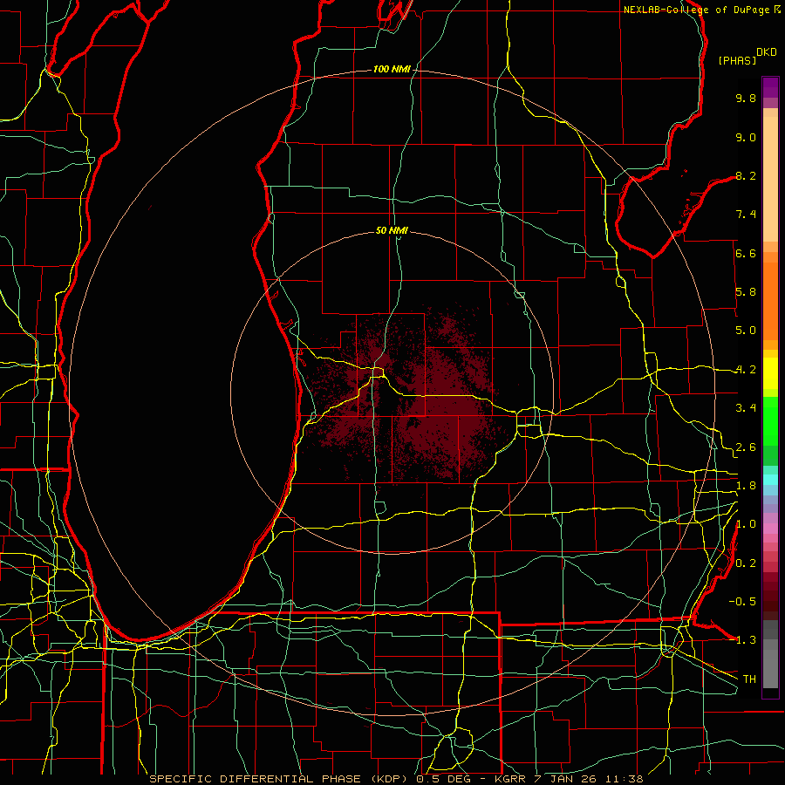
Task: Click the 1.0 value on the color scale
Action: pos(746,524)
